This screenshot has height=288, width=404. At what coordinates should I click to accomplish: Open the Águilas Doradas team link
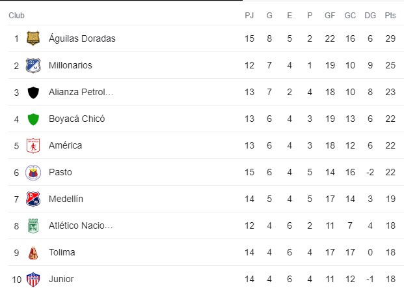[82, 38]
